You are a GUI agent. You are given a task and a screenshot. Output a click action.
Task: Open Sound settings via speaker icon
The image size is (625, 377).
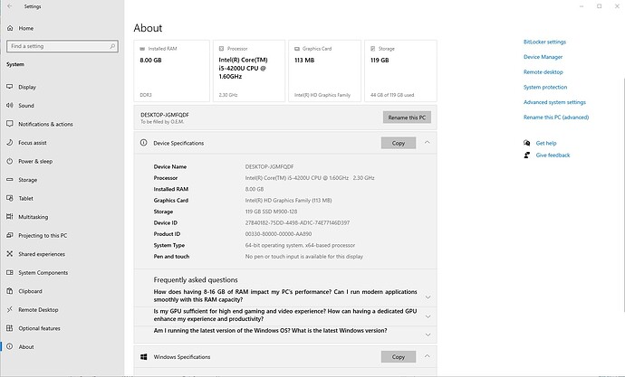[9, 106]
